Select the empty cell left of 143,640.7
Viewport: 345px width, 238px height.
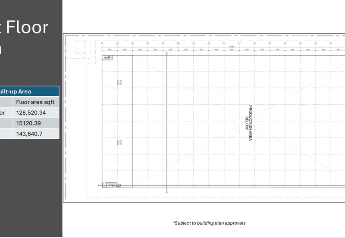[6, 134]
